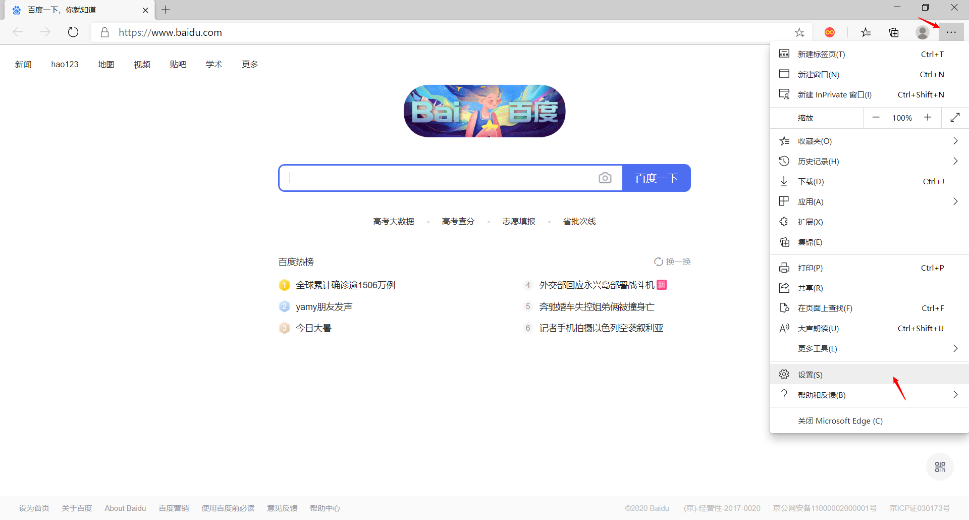This screenshot has width=969, height=520.
Task: Expand 更多工具(L) submenu
Action: point(869,348)
